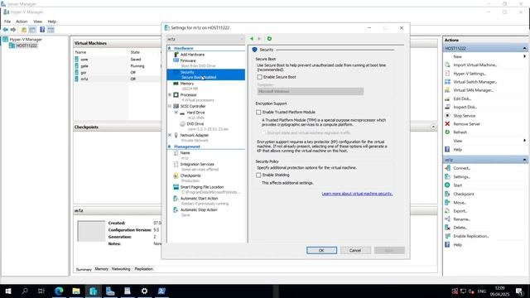530x298 pixels.
Task: Click forward arrow in Hyper-V Manager toolbar
Action: (13, 30)
